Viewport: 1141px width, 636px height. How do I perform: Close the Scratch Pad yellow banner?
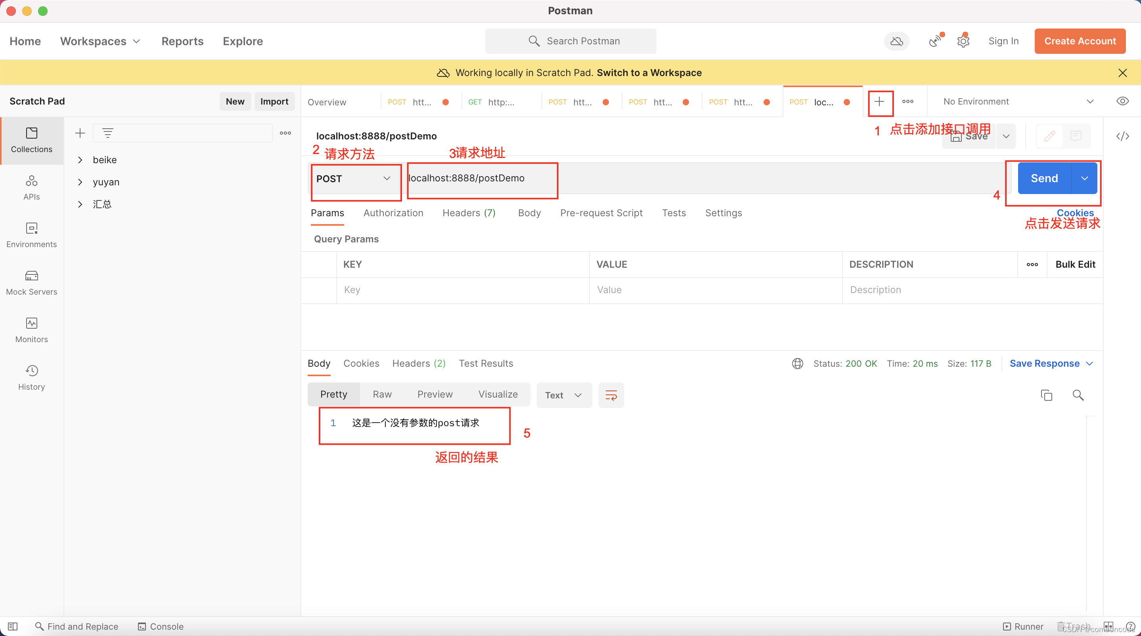click(x=1122, y=72)
